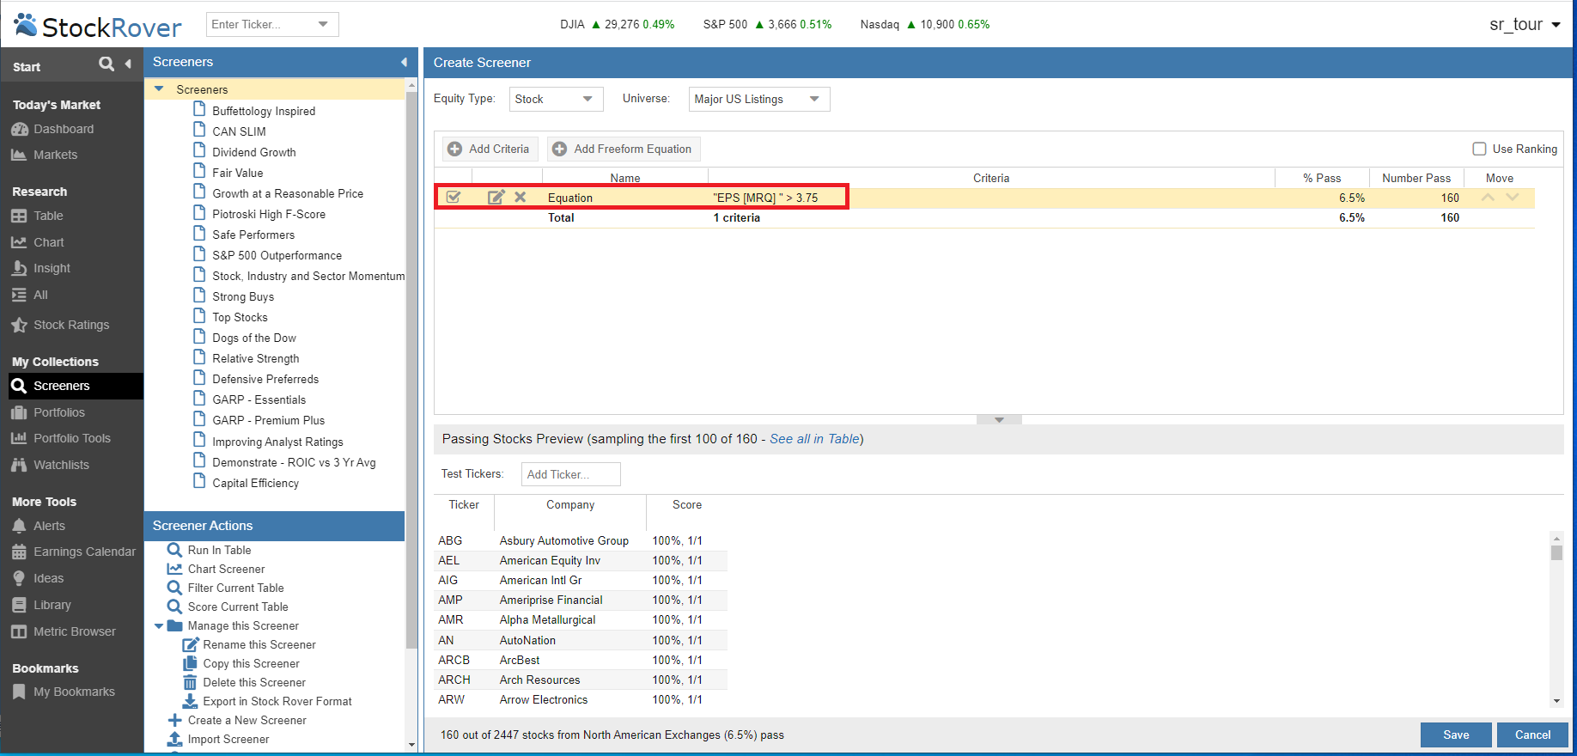Open the Equity Type Stock dropdown

[557, 99]
